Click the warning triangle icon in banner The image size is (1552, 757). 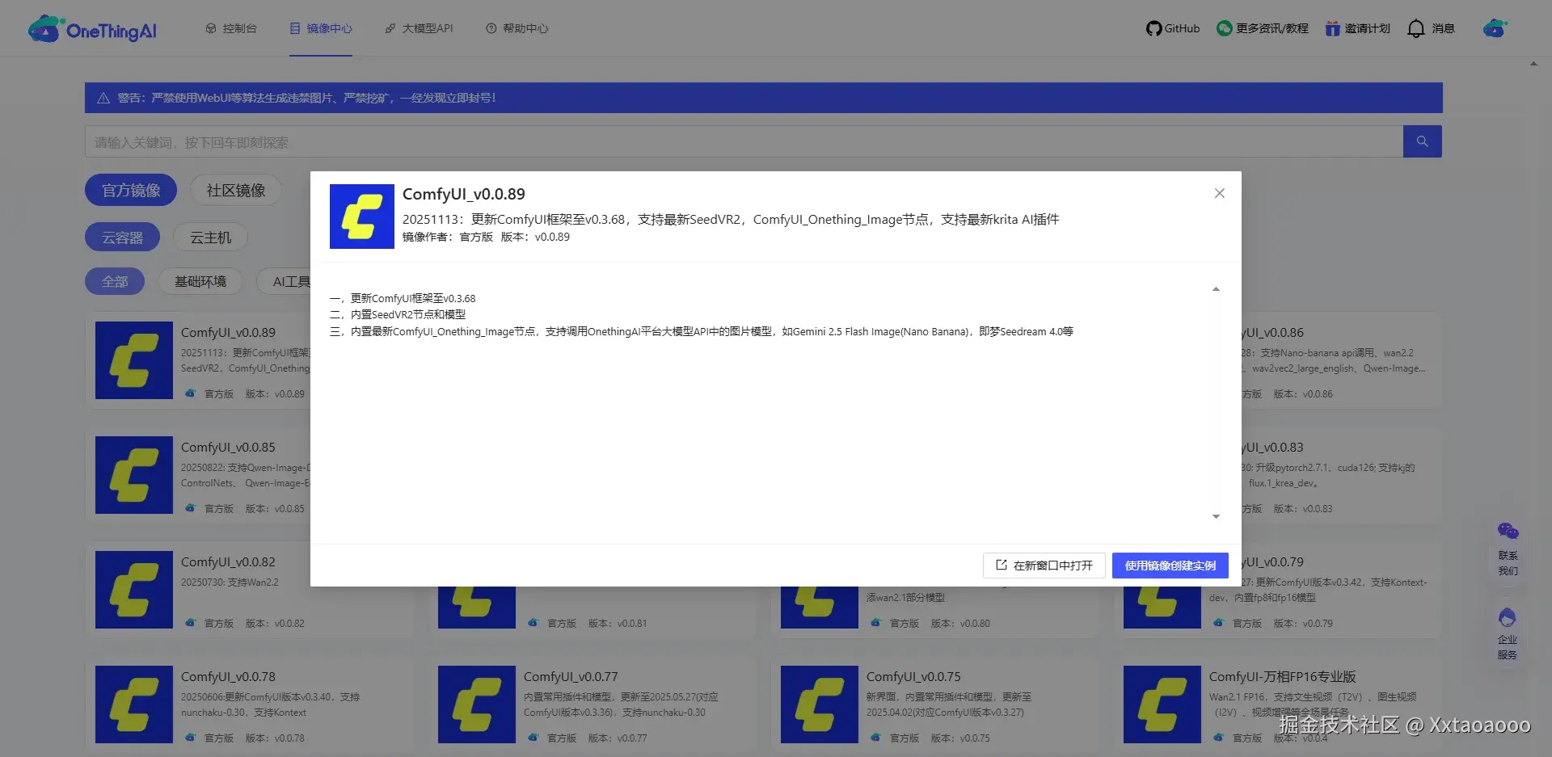point(103,98)
